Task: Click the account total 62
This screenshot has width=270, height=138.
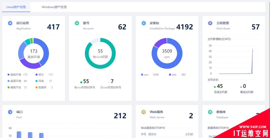Action: click(x=122, y=27)
